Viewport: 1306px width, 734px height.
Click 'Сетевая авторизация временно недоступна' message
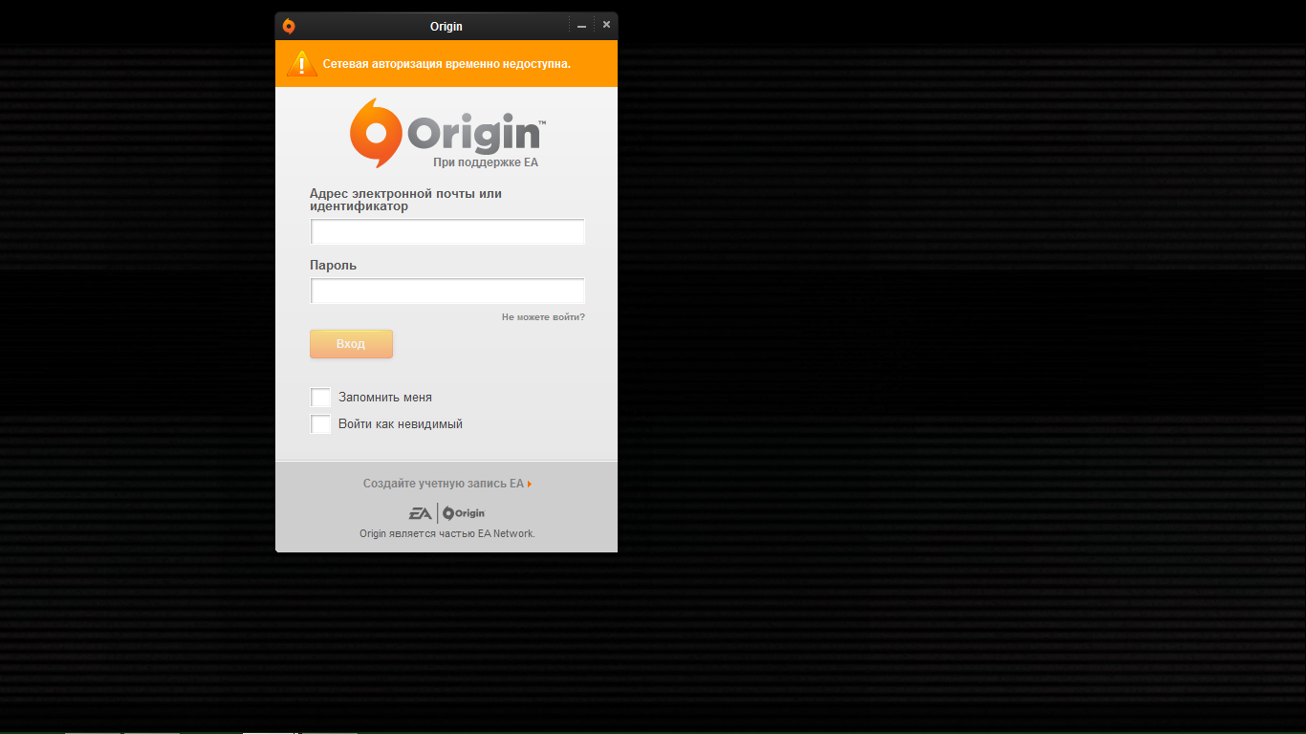point(446,64)
